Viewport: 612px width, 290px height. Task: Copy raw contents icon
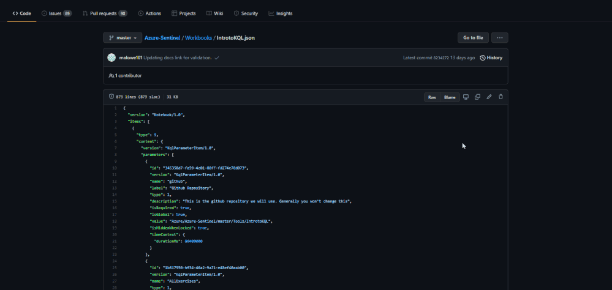[477, 97]
